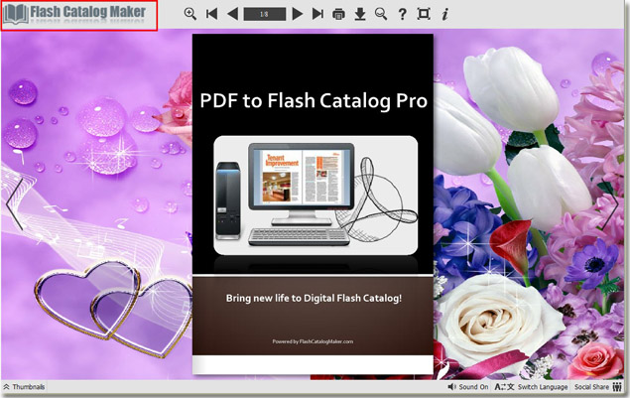
Task: Open the Switch Language menu
Action: click(531, 387)
